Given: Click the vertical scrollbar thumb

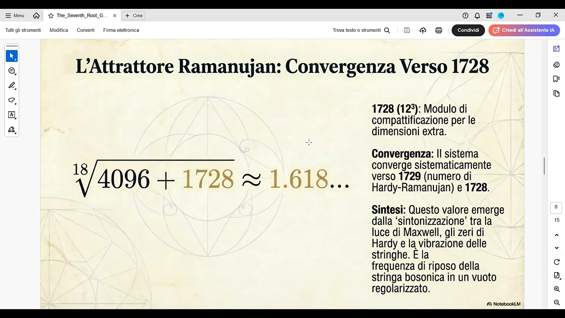Looking at the screenshot, I should 544,166.
